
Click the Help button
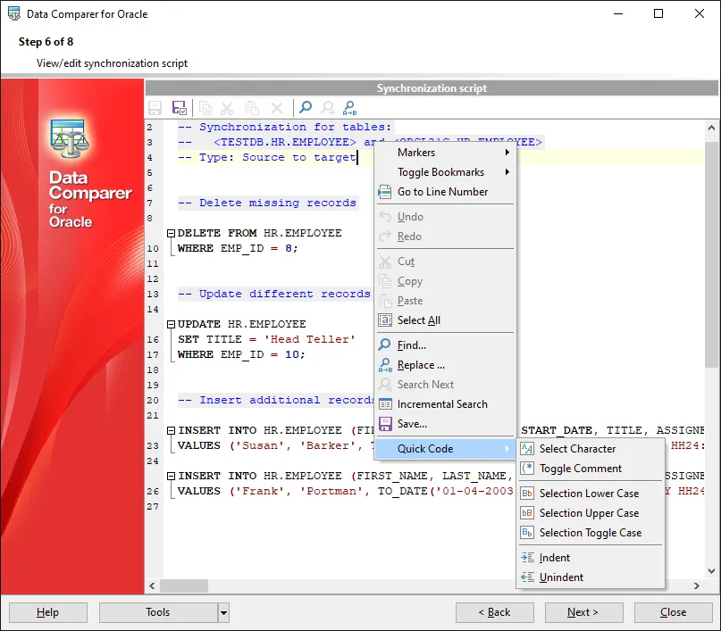point(48,612)
